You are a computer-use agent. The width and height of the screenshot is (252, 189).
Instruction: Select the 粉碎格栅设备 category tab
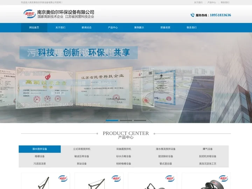pyautogui.click(x=124, y=163)
